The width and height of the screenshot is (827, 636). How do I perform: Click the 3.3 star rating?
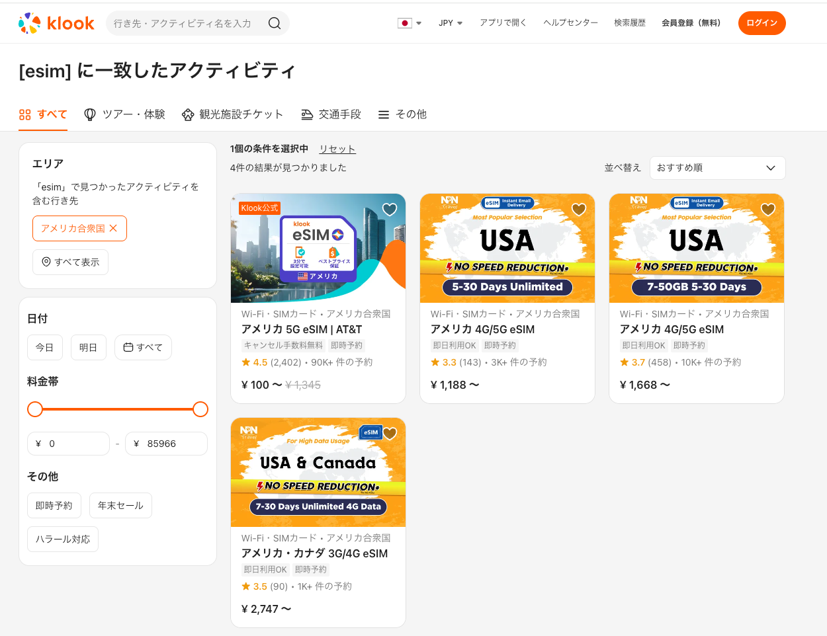pos(444,362)
